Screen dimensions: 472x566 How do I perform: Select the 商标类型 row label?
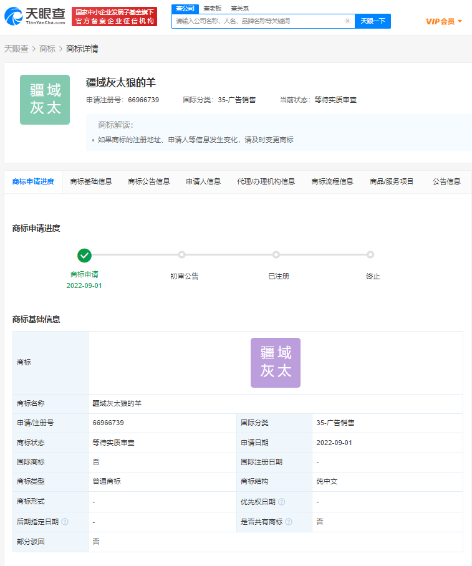[31, 481]
